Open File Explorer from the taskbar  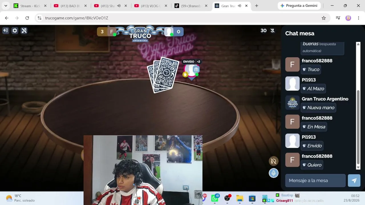(x=240, y=198)
